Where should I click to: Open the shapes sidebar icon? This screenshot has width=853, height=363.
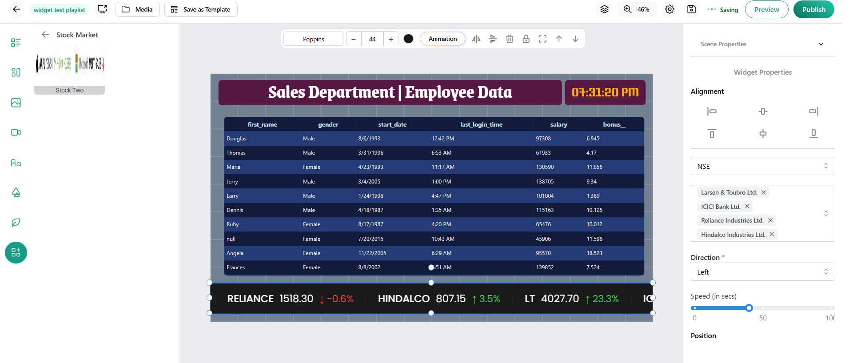(16, 192)
